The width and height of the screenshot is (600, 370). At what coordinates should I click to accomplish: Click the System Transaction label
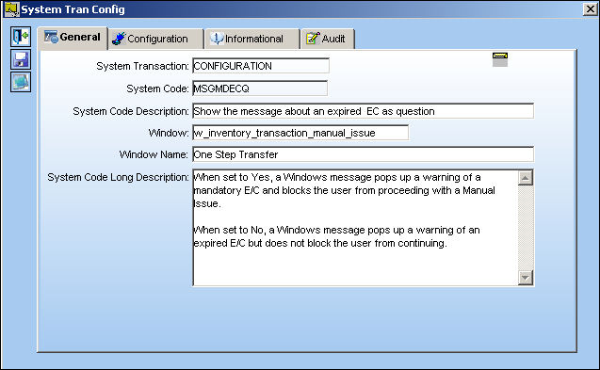[x=142, y=66]
